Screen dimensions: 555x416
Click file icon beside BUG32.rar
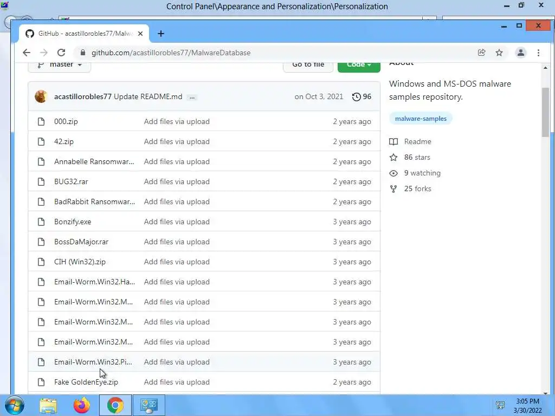click(41, 182)
